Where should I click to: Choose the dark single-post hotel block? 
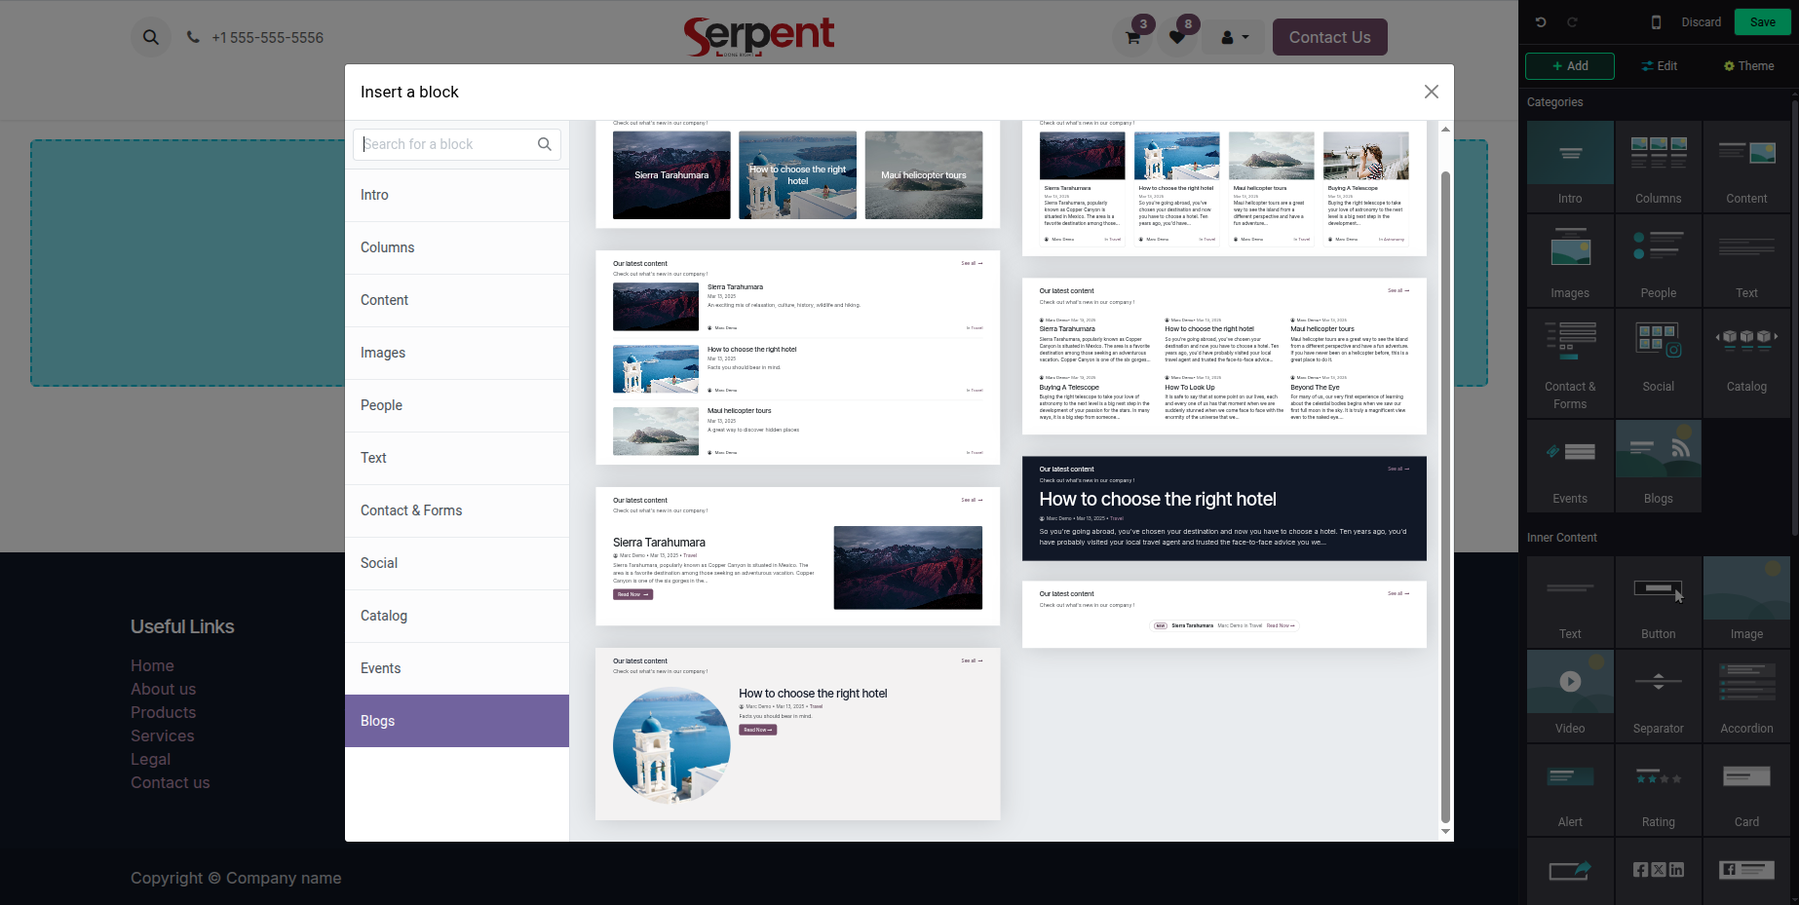pyautogui.click(x=1224, y=509)
